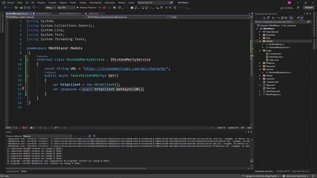317x178 pixels.
Task: Open the Depurar menu
Action: tap(63, 2)
